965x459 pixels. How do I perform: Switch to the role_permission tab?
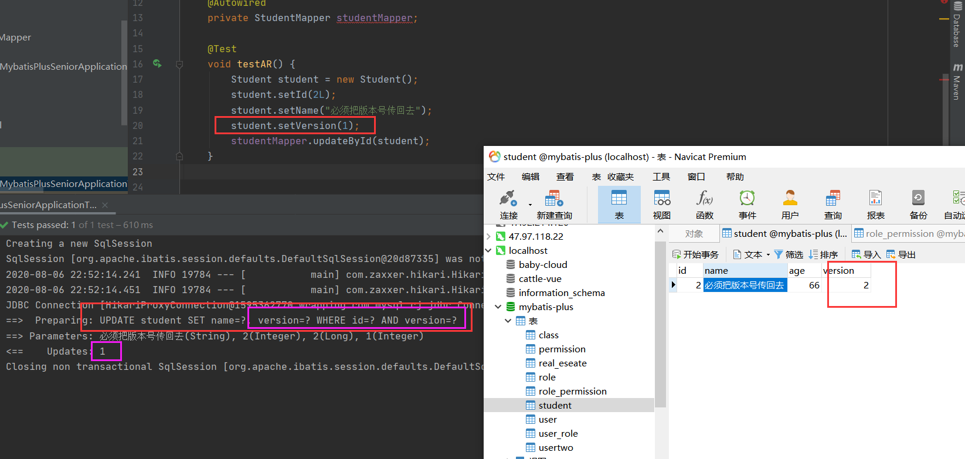[909, 233]
